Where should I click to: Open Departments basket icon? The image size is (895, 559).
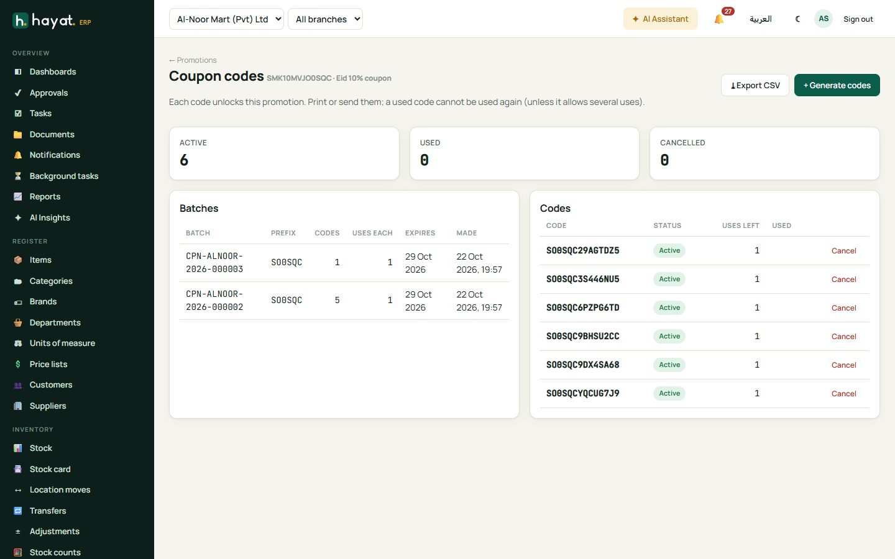point(18,323)
